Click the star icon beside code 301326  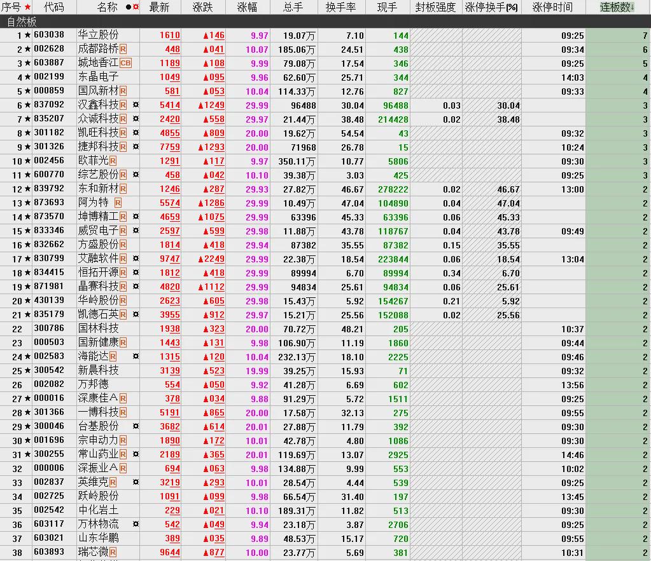pos(27,147)
